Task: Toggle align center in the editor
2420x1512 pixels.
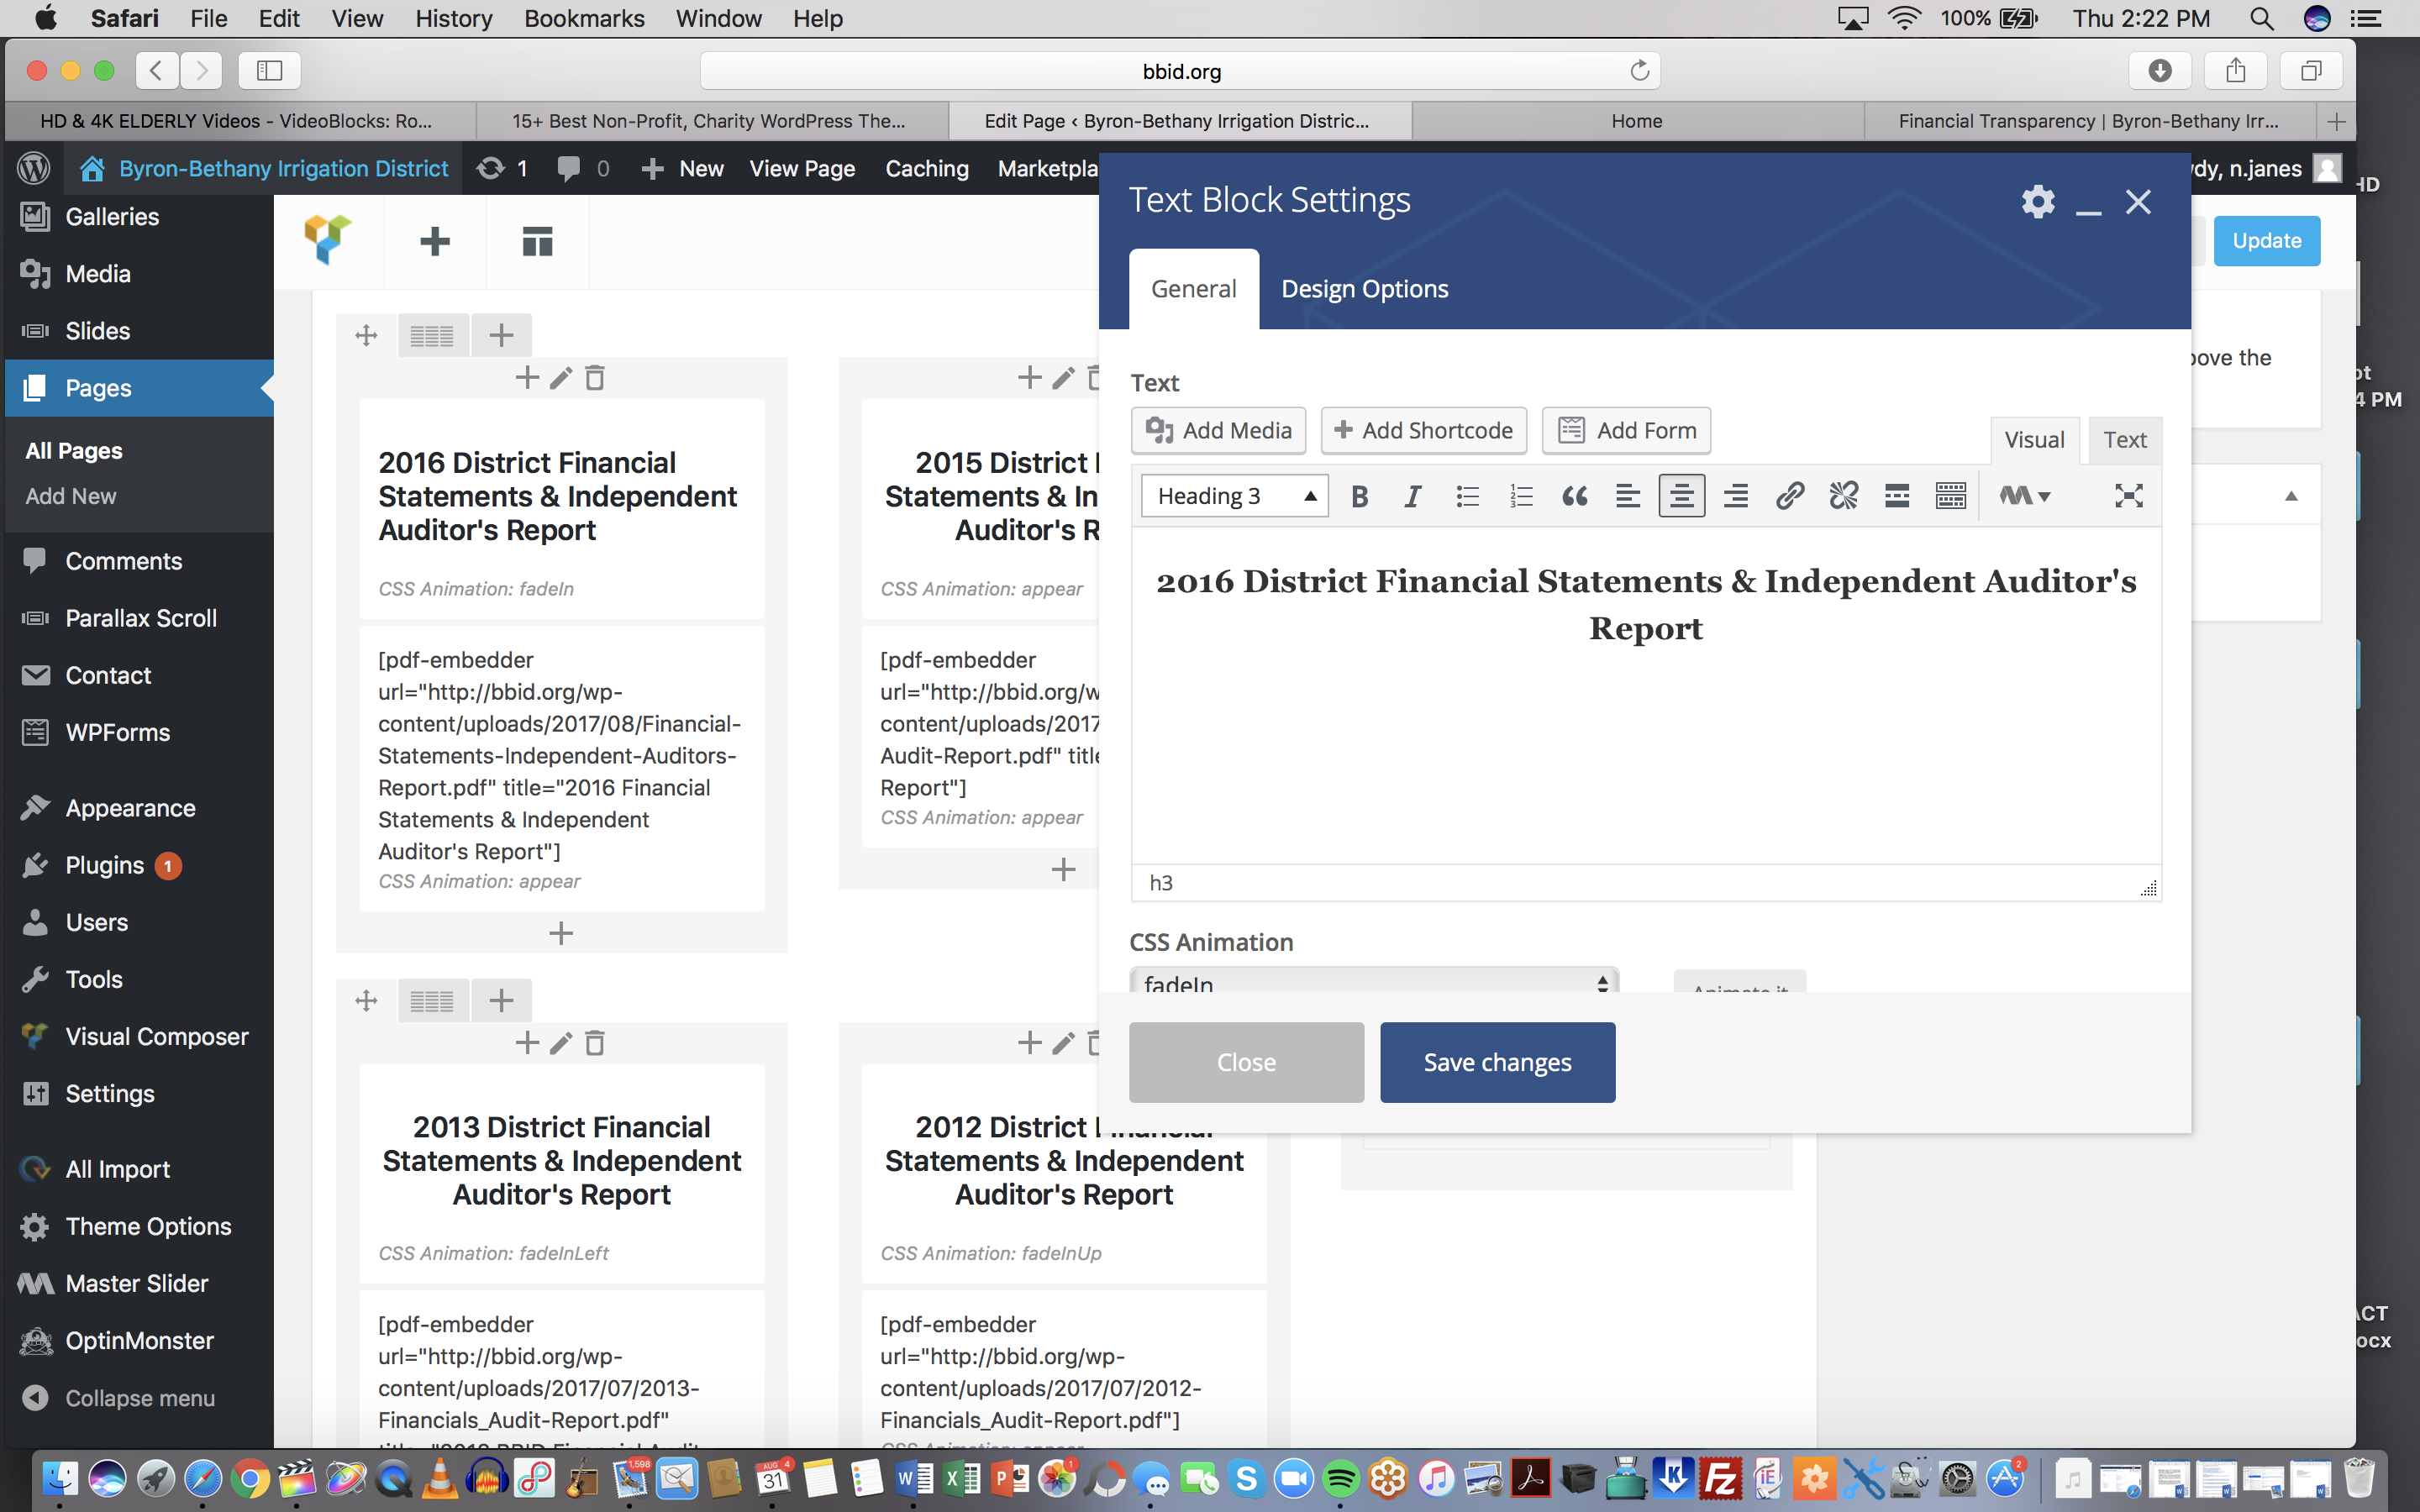Action: [x=1681, y=496]
